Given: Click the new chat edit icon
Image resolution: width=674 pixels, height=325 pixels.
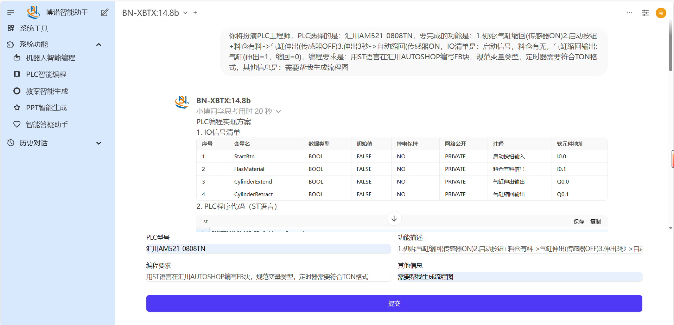Looking at the screenshot, I should coord(104,13).
